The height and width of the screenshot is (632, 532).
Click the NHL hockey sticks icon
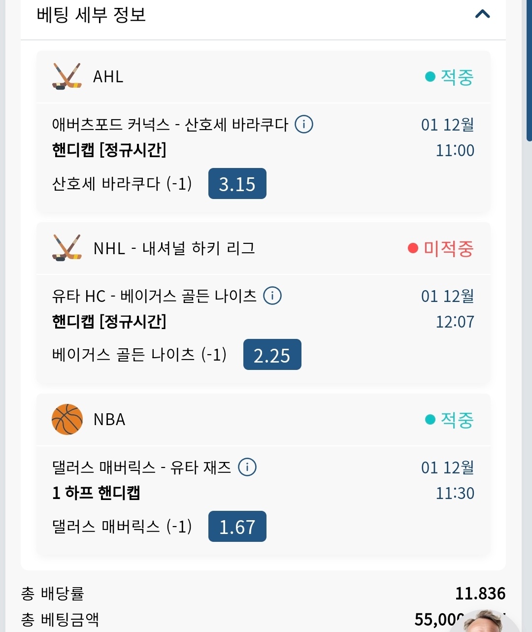tap(66, 248)
